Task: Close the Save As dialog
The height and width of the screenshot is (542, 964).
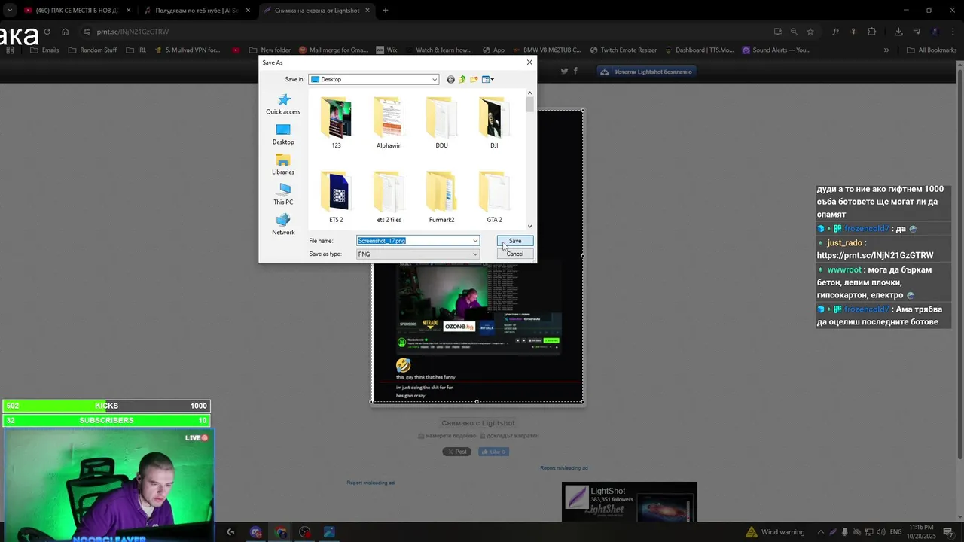Action: point(529,62)
